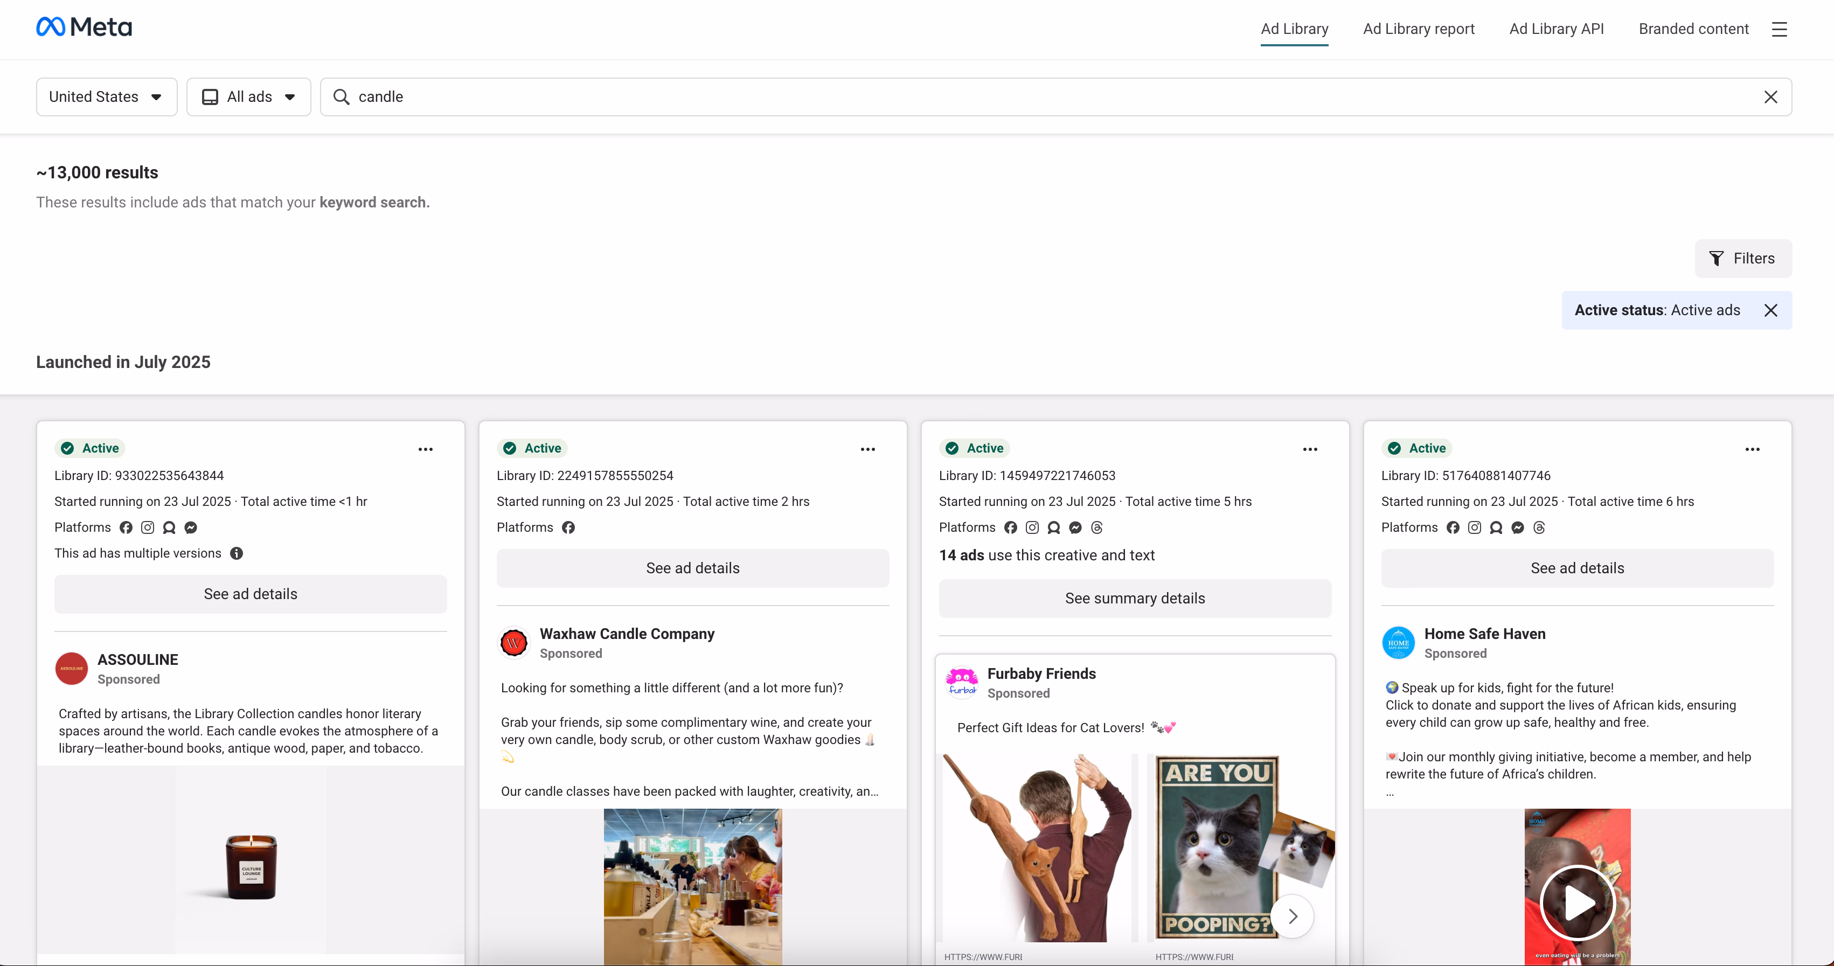Image resolution: width=1834 pixels, height=966 pixels.
Task: Click Home Safe Haven advertiser name link
Action: click(1484, 634)
